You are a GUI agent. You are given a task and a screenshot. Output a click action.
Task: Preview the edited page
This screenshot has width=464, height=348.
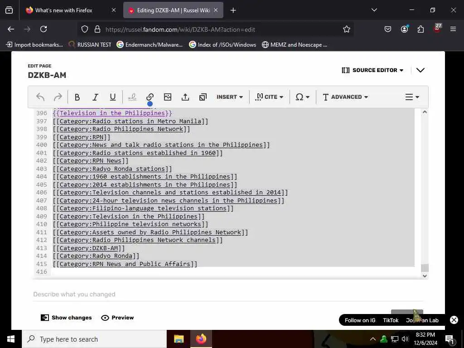[117, 318]
